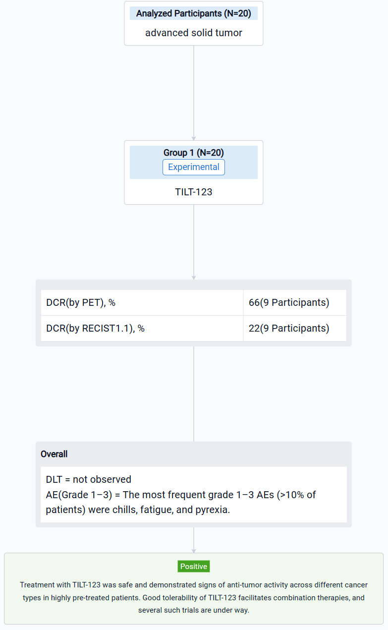Click arrowhead pointing into the conclusion box
This screenshot has height=630, width=388.
(x=194, y=550)
